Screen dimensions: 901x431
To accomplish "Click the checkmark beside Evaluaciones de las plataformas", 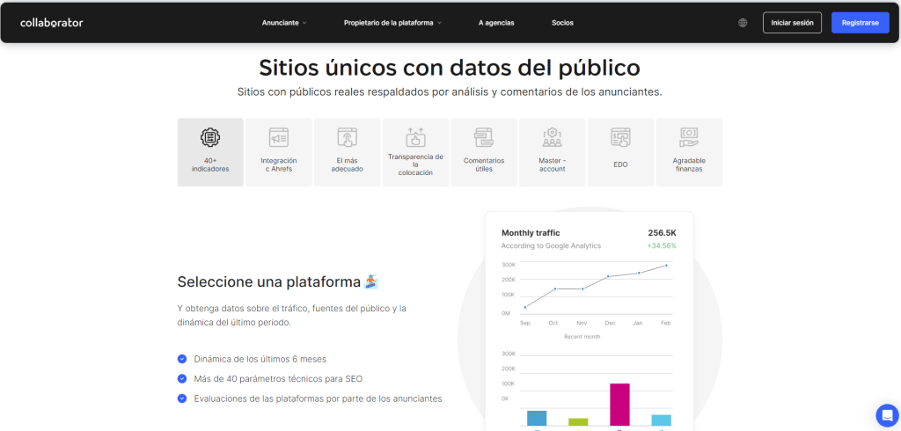I will pyautogui.click(x=182, y=398).
